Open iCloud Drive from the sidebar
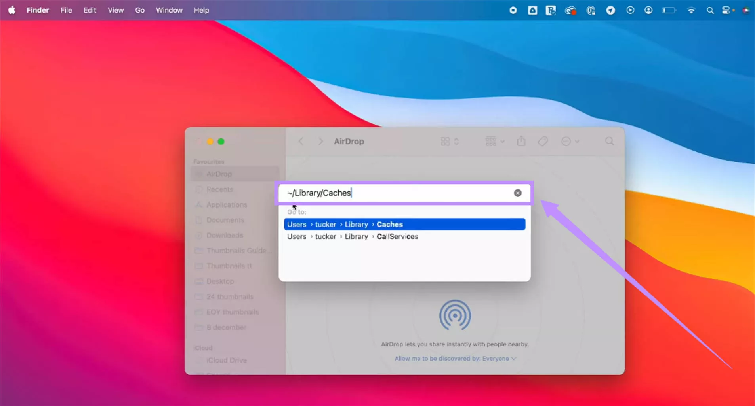 point(227,360)
